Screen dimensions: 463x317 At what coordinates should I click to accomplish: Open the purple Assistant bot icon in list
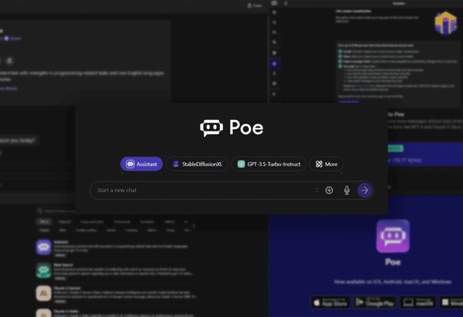click(44, 247)
